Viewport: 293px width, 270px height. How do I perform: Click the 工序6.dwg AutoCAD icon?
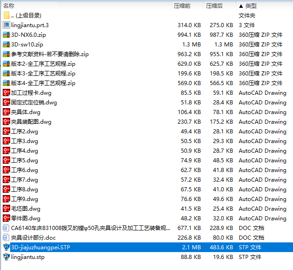[6, 170]
